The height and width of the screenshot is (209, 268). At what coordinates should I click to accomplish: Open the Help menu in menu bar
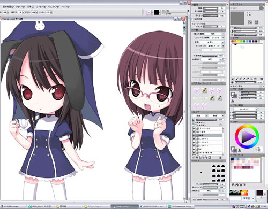click(x=65, y=7)
